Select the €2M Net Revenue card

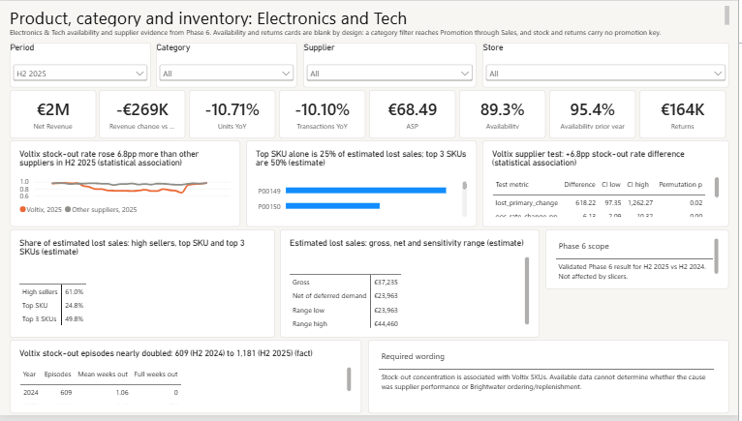click(x=53, y=114)
